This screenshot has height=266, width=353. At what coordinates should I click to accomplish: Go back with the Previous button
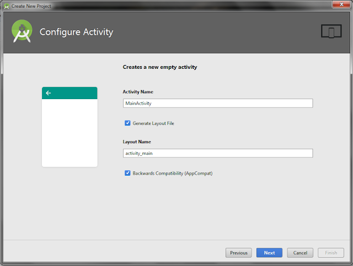tap(239, 253)
